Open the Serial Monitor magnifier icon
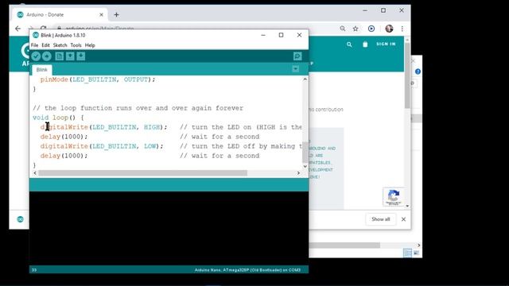Screen dimensions: 509x286 297,56
